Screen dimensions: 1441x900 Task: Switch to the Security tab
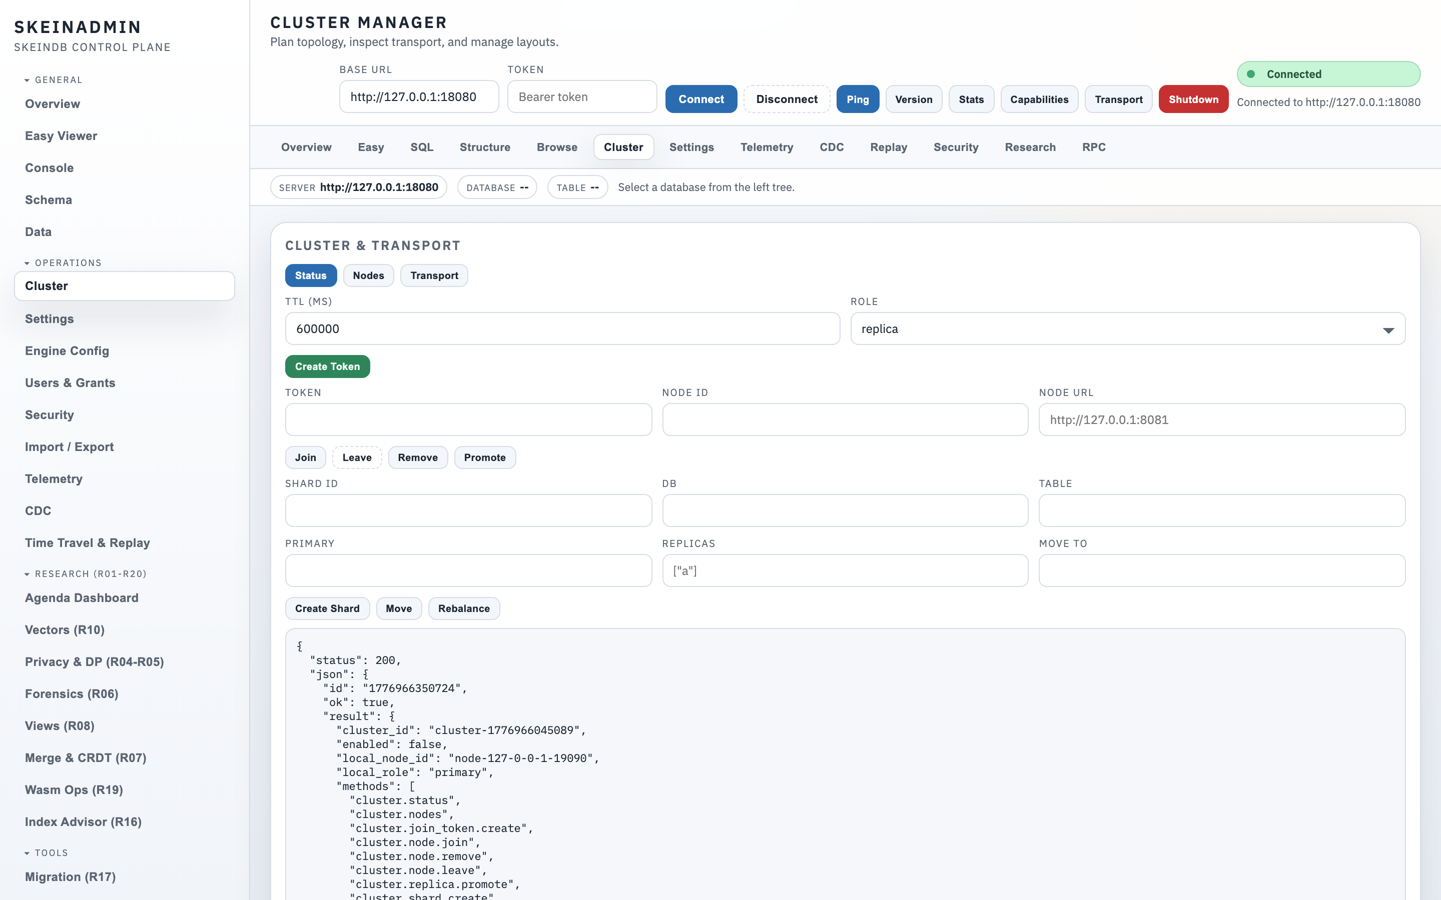956,147
